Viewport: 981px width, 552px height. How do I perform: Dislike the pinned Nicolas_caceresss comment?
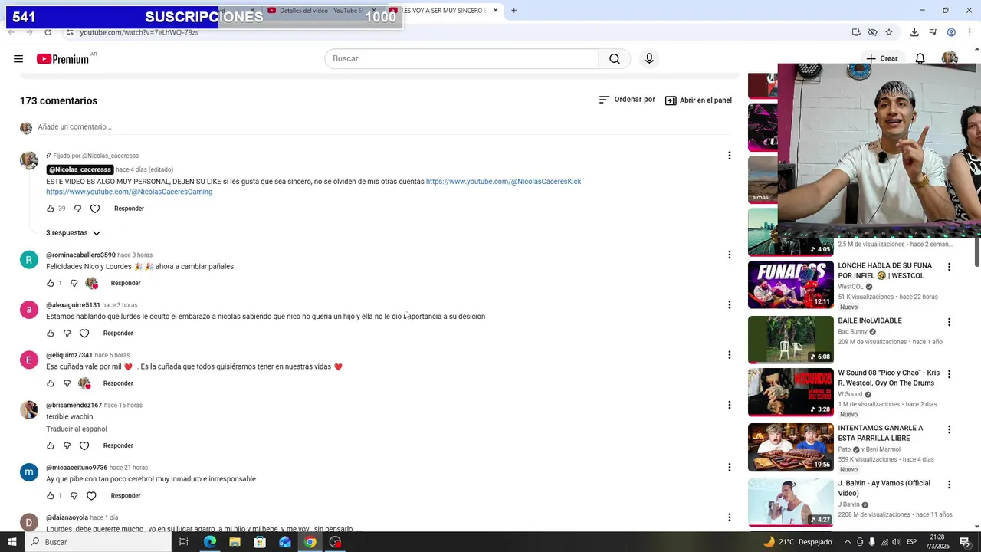click(x=77, y=209)
